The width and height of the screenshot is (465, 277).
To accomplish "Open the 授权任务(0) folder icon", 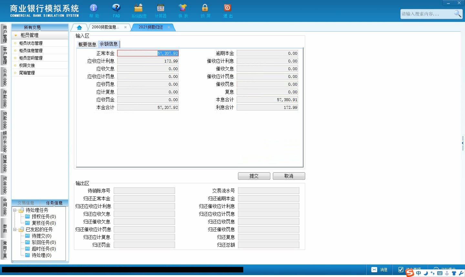I will coord(27,216).
